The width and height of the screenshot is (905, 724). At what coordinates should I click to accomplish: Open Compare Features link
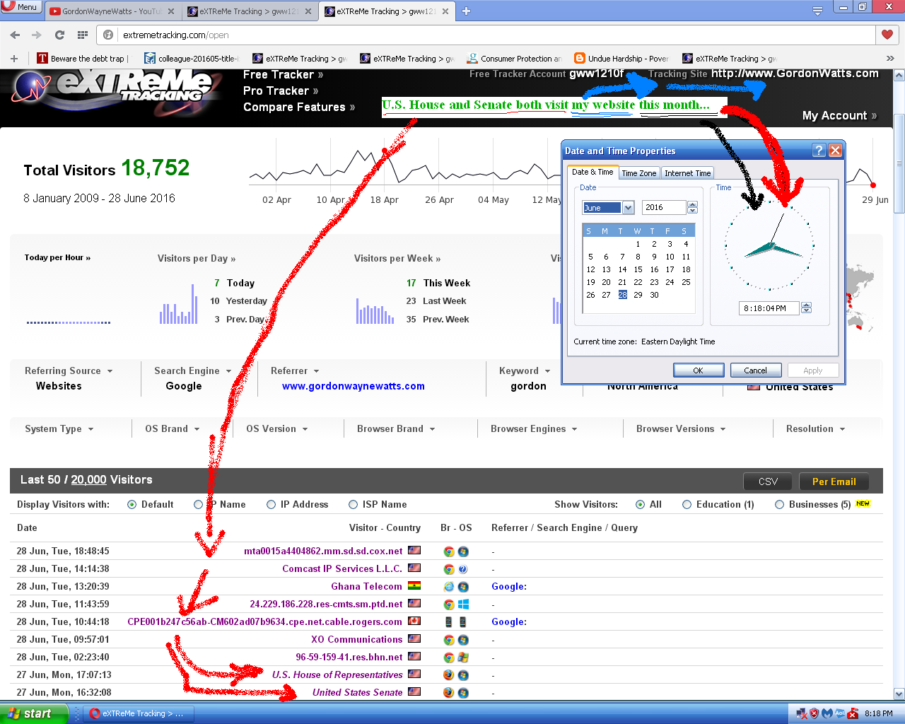pyautogui.click(x=299, y=107)
